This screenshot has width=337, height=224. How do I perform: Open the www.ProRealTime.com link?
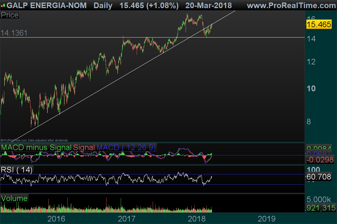tap(291, 5)
